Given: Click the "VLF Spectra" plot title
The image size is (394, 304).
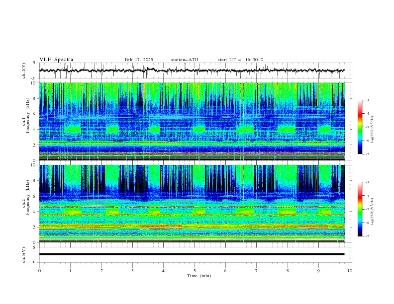Looking at the screenshot, I should [x=56, y=60].
